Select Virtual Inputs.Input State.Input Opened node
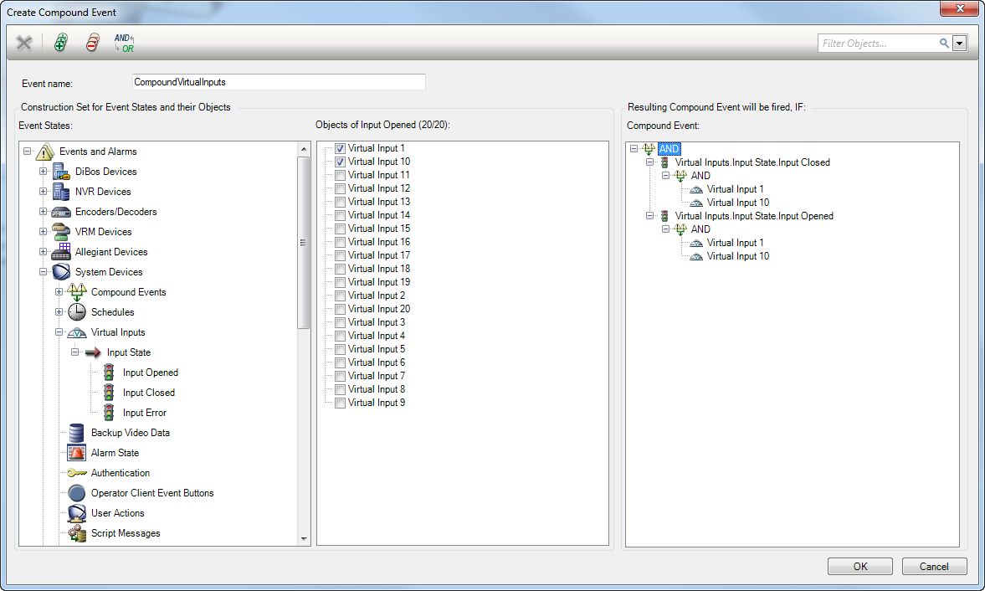This screenshot has height=591, width=985. click(x=754, y=216)
